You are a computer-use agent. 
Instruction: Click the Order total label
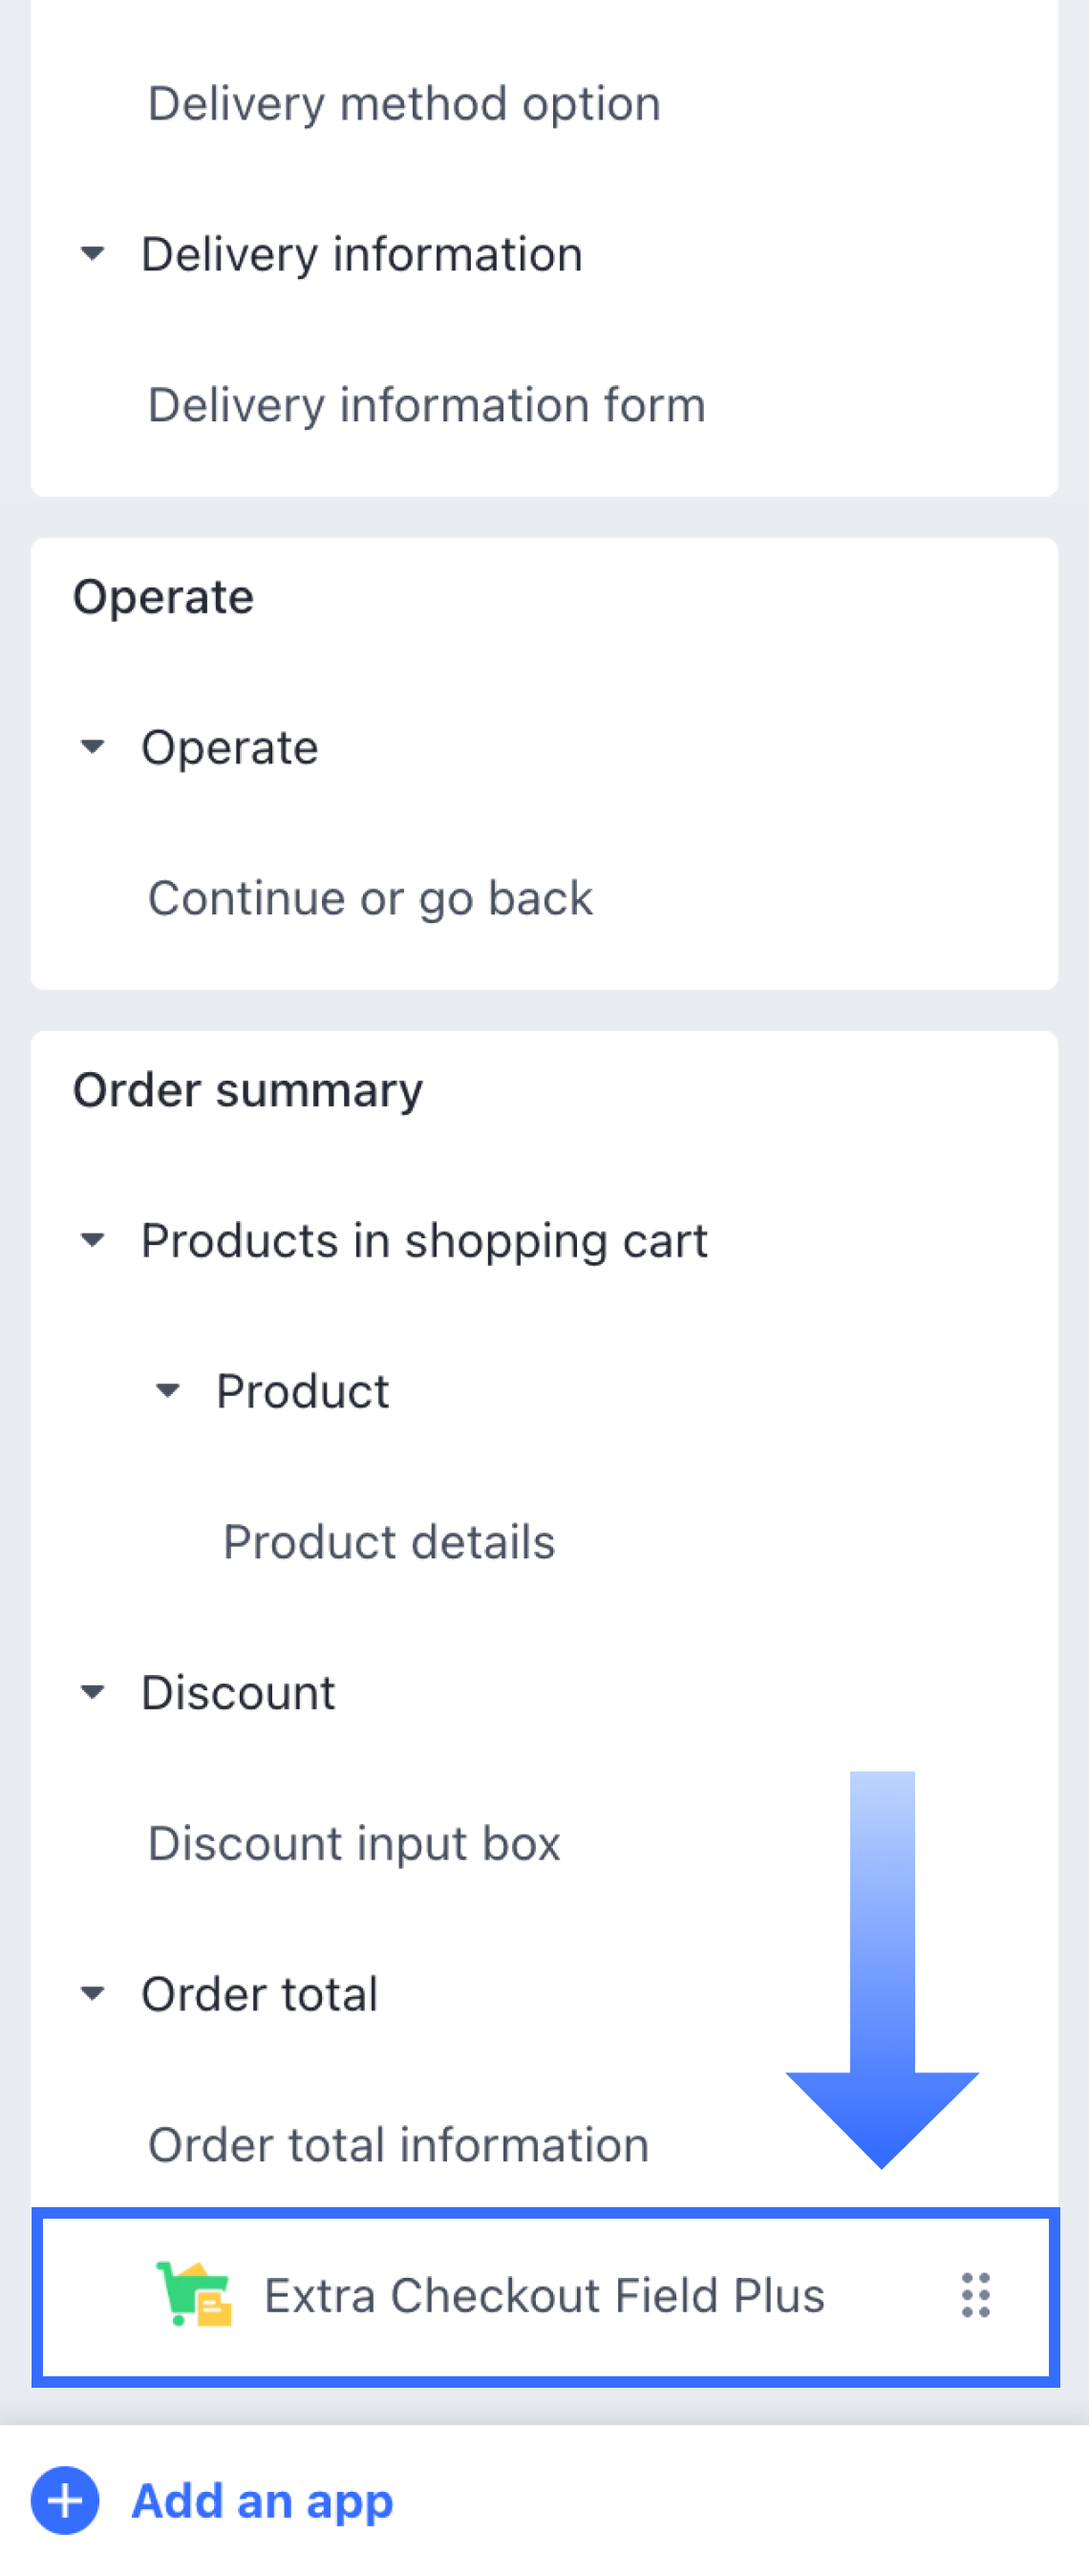(x=260, y=1994)
